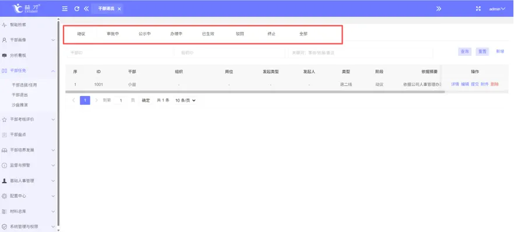Click the left double-arrow tab scroll icon
Image resolution: width=514 pixels, height=232 pixels.
pyautogui.click(x=86, y=9)
